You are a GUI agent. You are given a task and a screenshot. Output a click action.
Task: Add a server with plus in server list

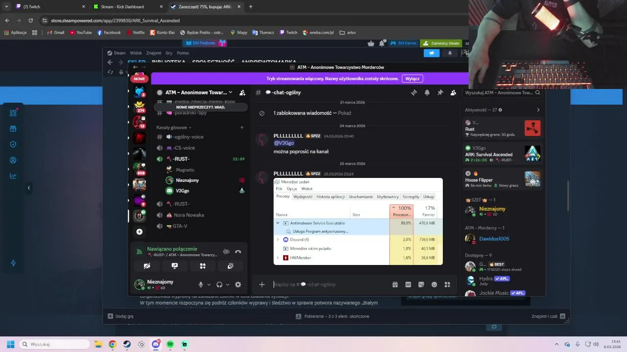point(140,232)
